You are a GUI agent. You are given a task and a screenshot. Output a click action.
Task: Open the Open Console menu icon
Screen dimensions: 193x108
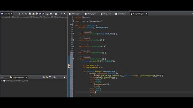pos(56,14)
